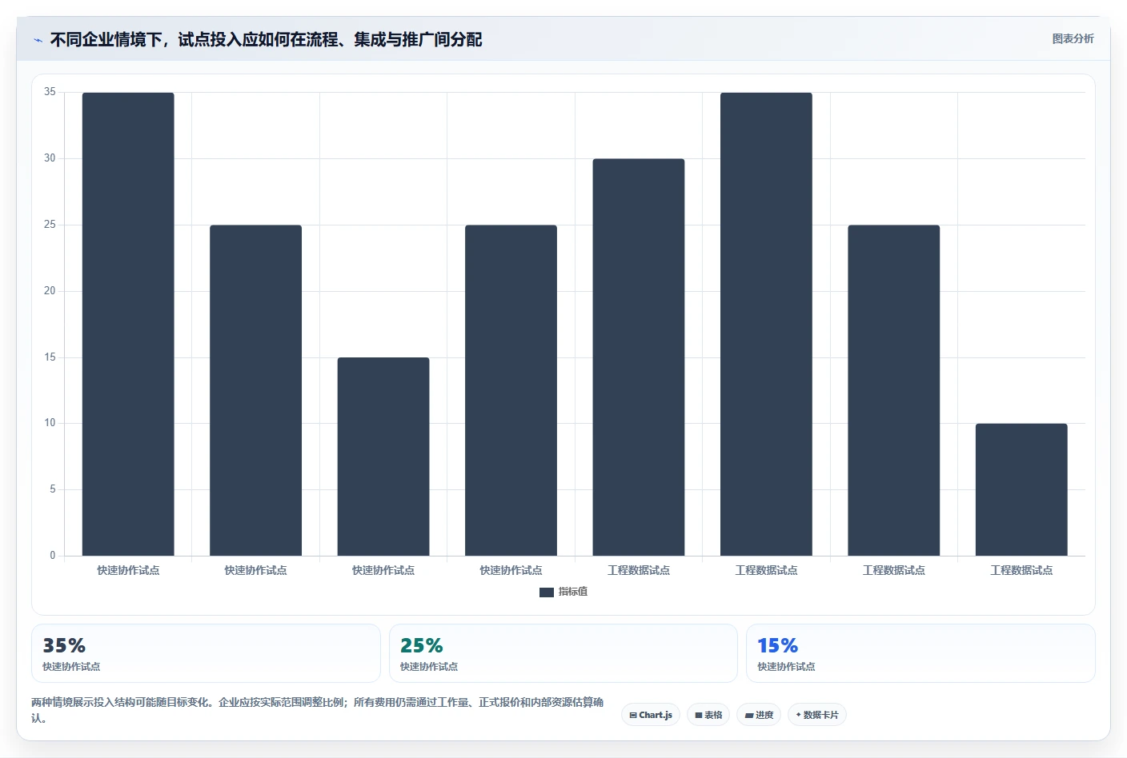Click the 快速协作试点 bar with value 35
Viewport: 1127px width, 758px height.
click(128, 324)
